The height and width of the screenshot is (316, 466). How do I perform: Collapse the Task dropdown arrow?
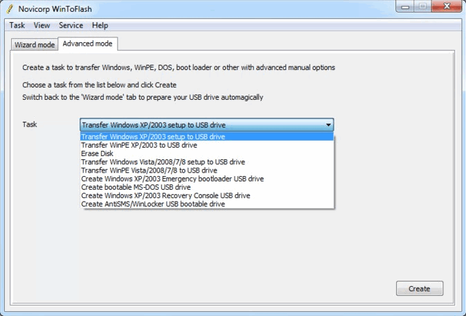click(328, 125)
